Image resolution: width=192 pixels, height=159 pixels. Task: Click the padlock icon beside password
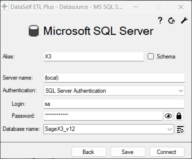click(179, 116)
